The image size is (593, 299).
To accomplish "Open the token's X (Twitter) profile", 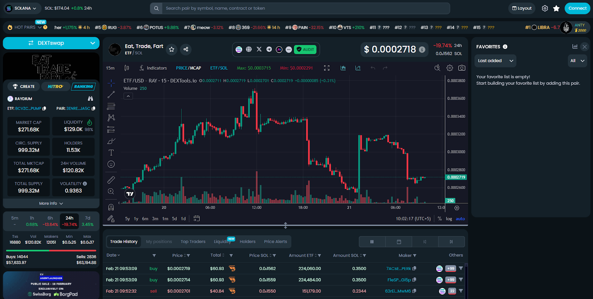I will (259, 49).
